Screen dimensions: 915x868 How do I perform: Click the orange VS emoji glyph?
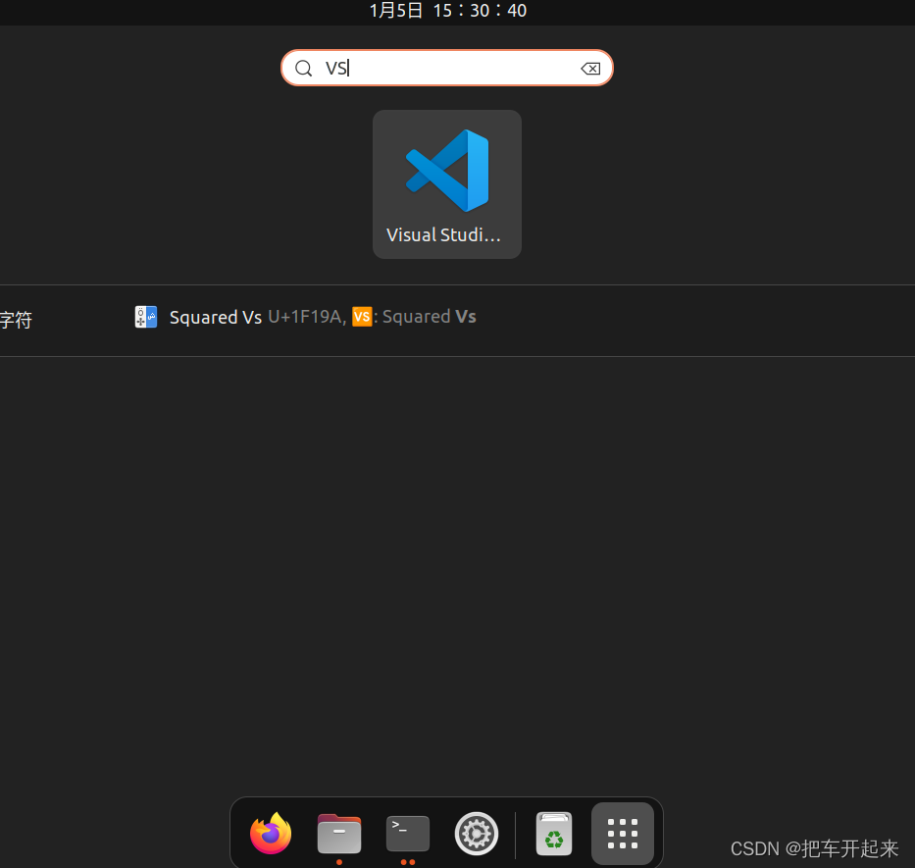(x=362, y=317)
